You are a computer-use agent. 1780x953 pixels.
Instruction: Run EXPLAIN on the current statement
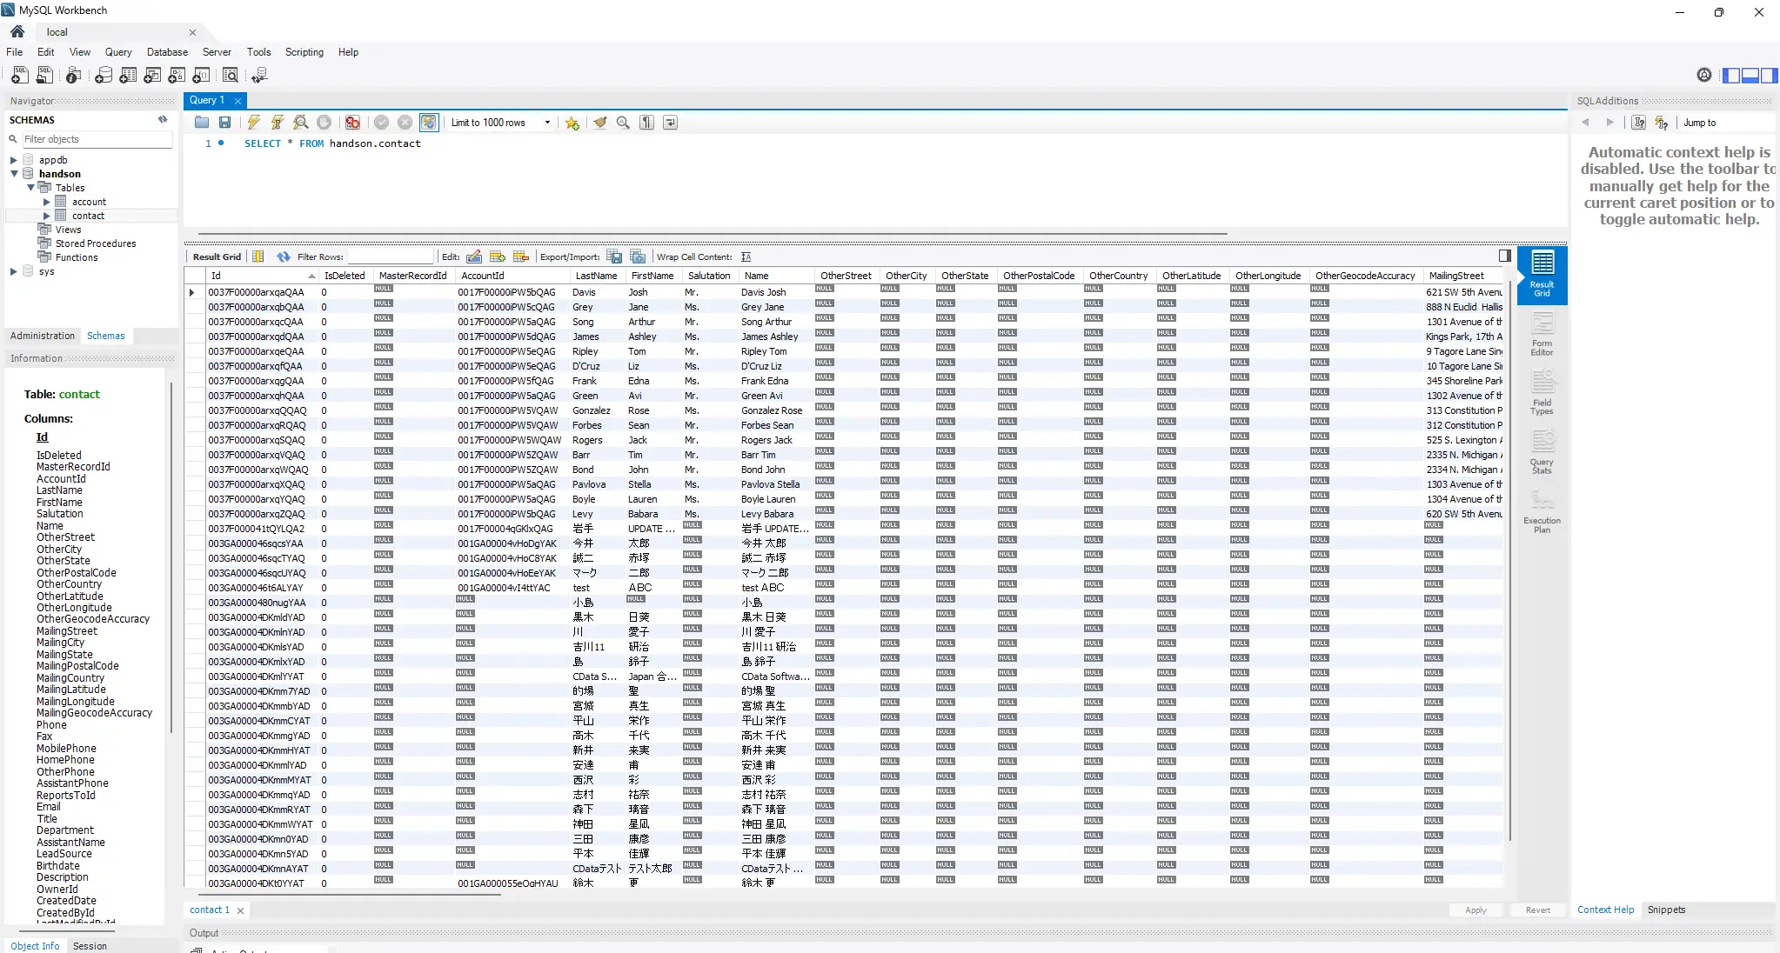301,123
